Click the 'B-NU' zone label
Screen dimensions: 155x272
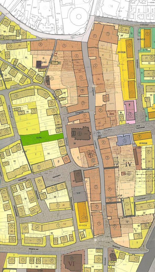(x=45, y=62)
